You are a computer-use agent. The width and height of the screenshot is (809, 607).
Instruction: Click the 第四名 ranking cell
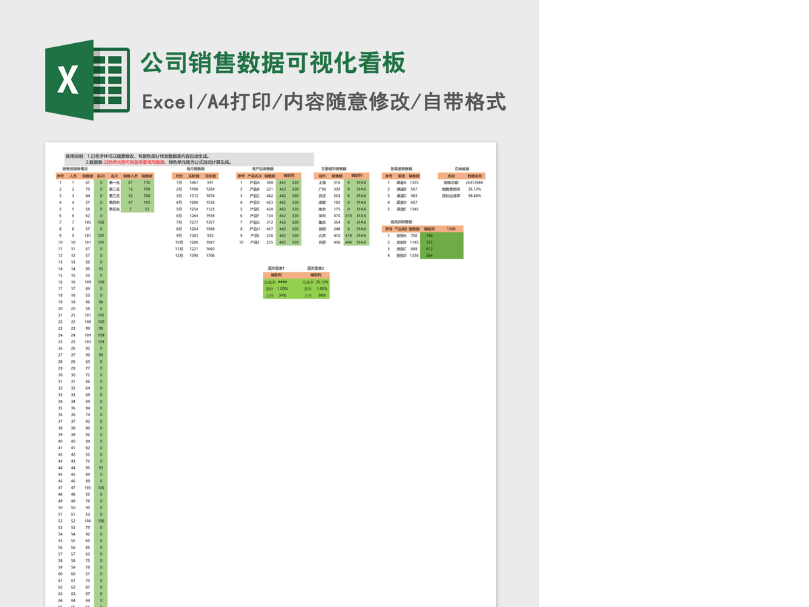tap(114, 202)
